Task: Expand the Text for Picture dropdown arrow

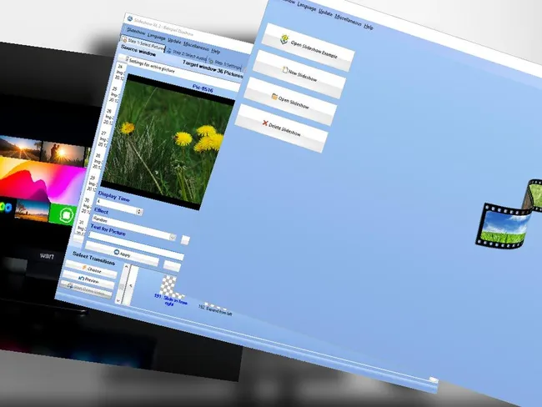Action: (x=173, y=237)
